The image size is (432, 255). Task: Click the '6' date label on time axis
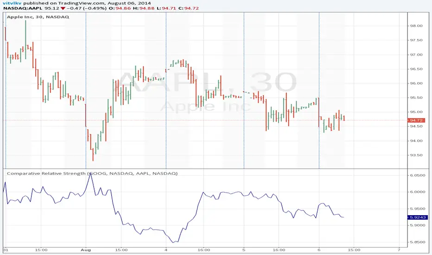point(319,250)
